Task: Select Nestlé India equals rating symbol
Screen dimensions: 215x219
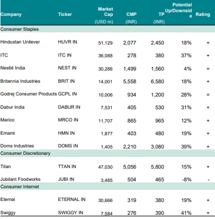Action: pos(208,68)
